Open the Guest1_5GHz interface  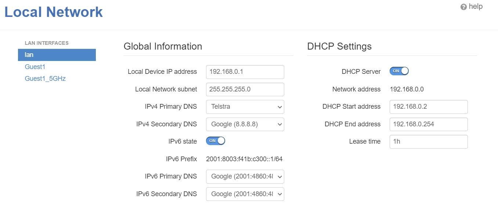(x=45, y=79)
